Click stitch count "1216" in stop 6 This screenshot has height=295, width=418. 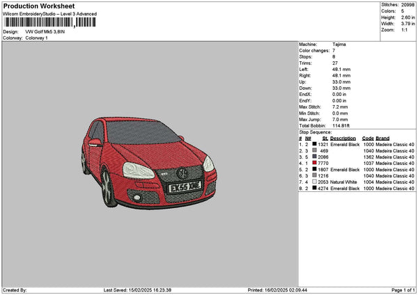323,176
